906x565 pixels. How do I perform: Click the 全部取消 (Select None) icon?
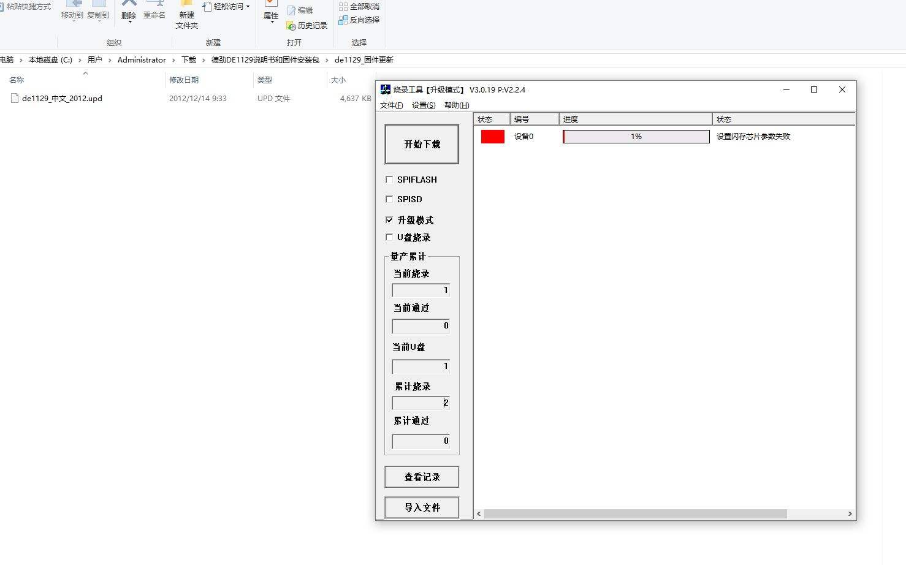pos(360,6)
